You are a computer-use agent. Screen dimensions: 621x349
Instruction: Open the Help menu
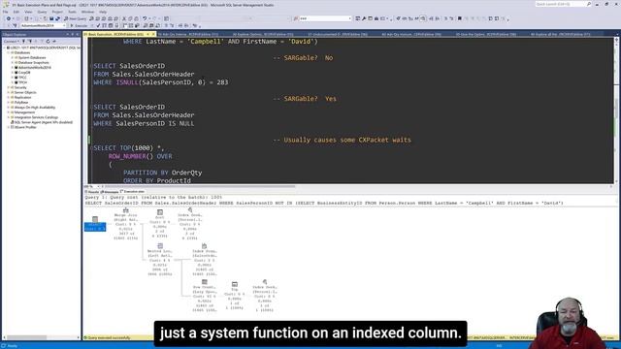point(103,12)
